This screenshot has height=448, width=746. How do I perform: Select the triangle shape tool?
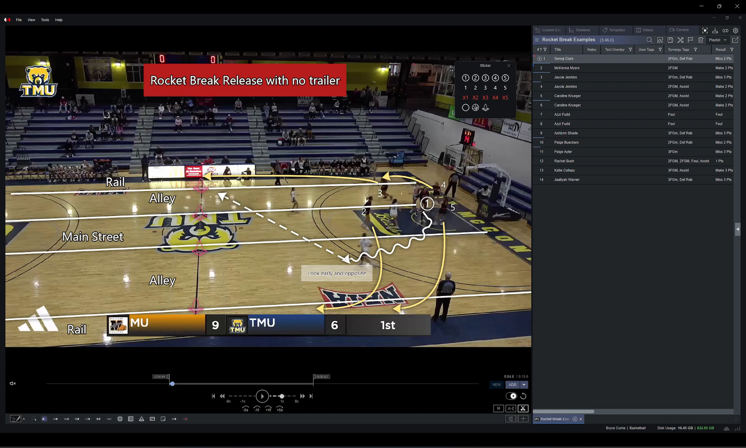141,419
